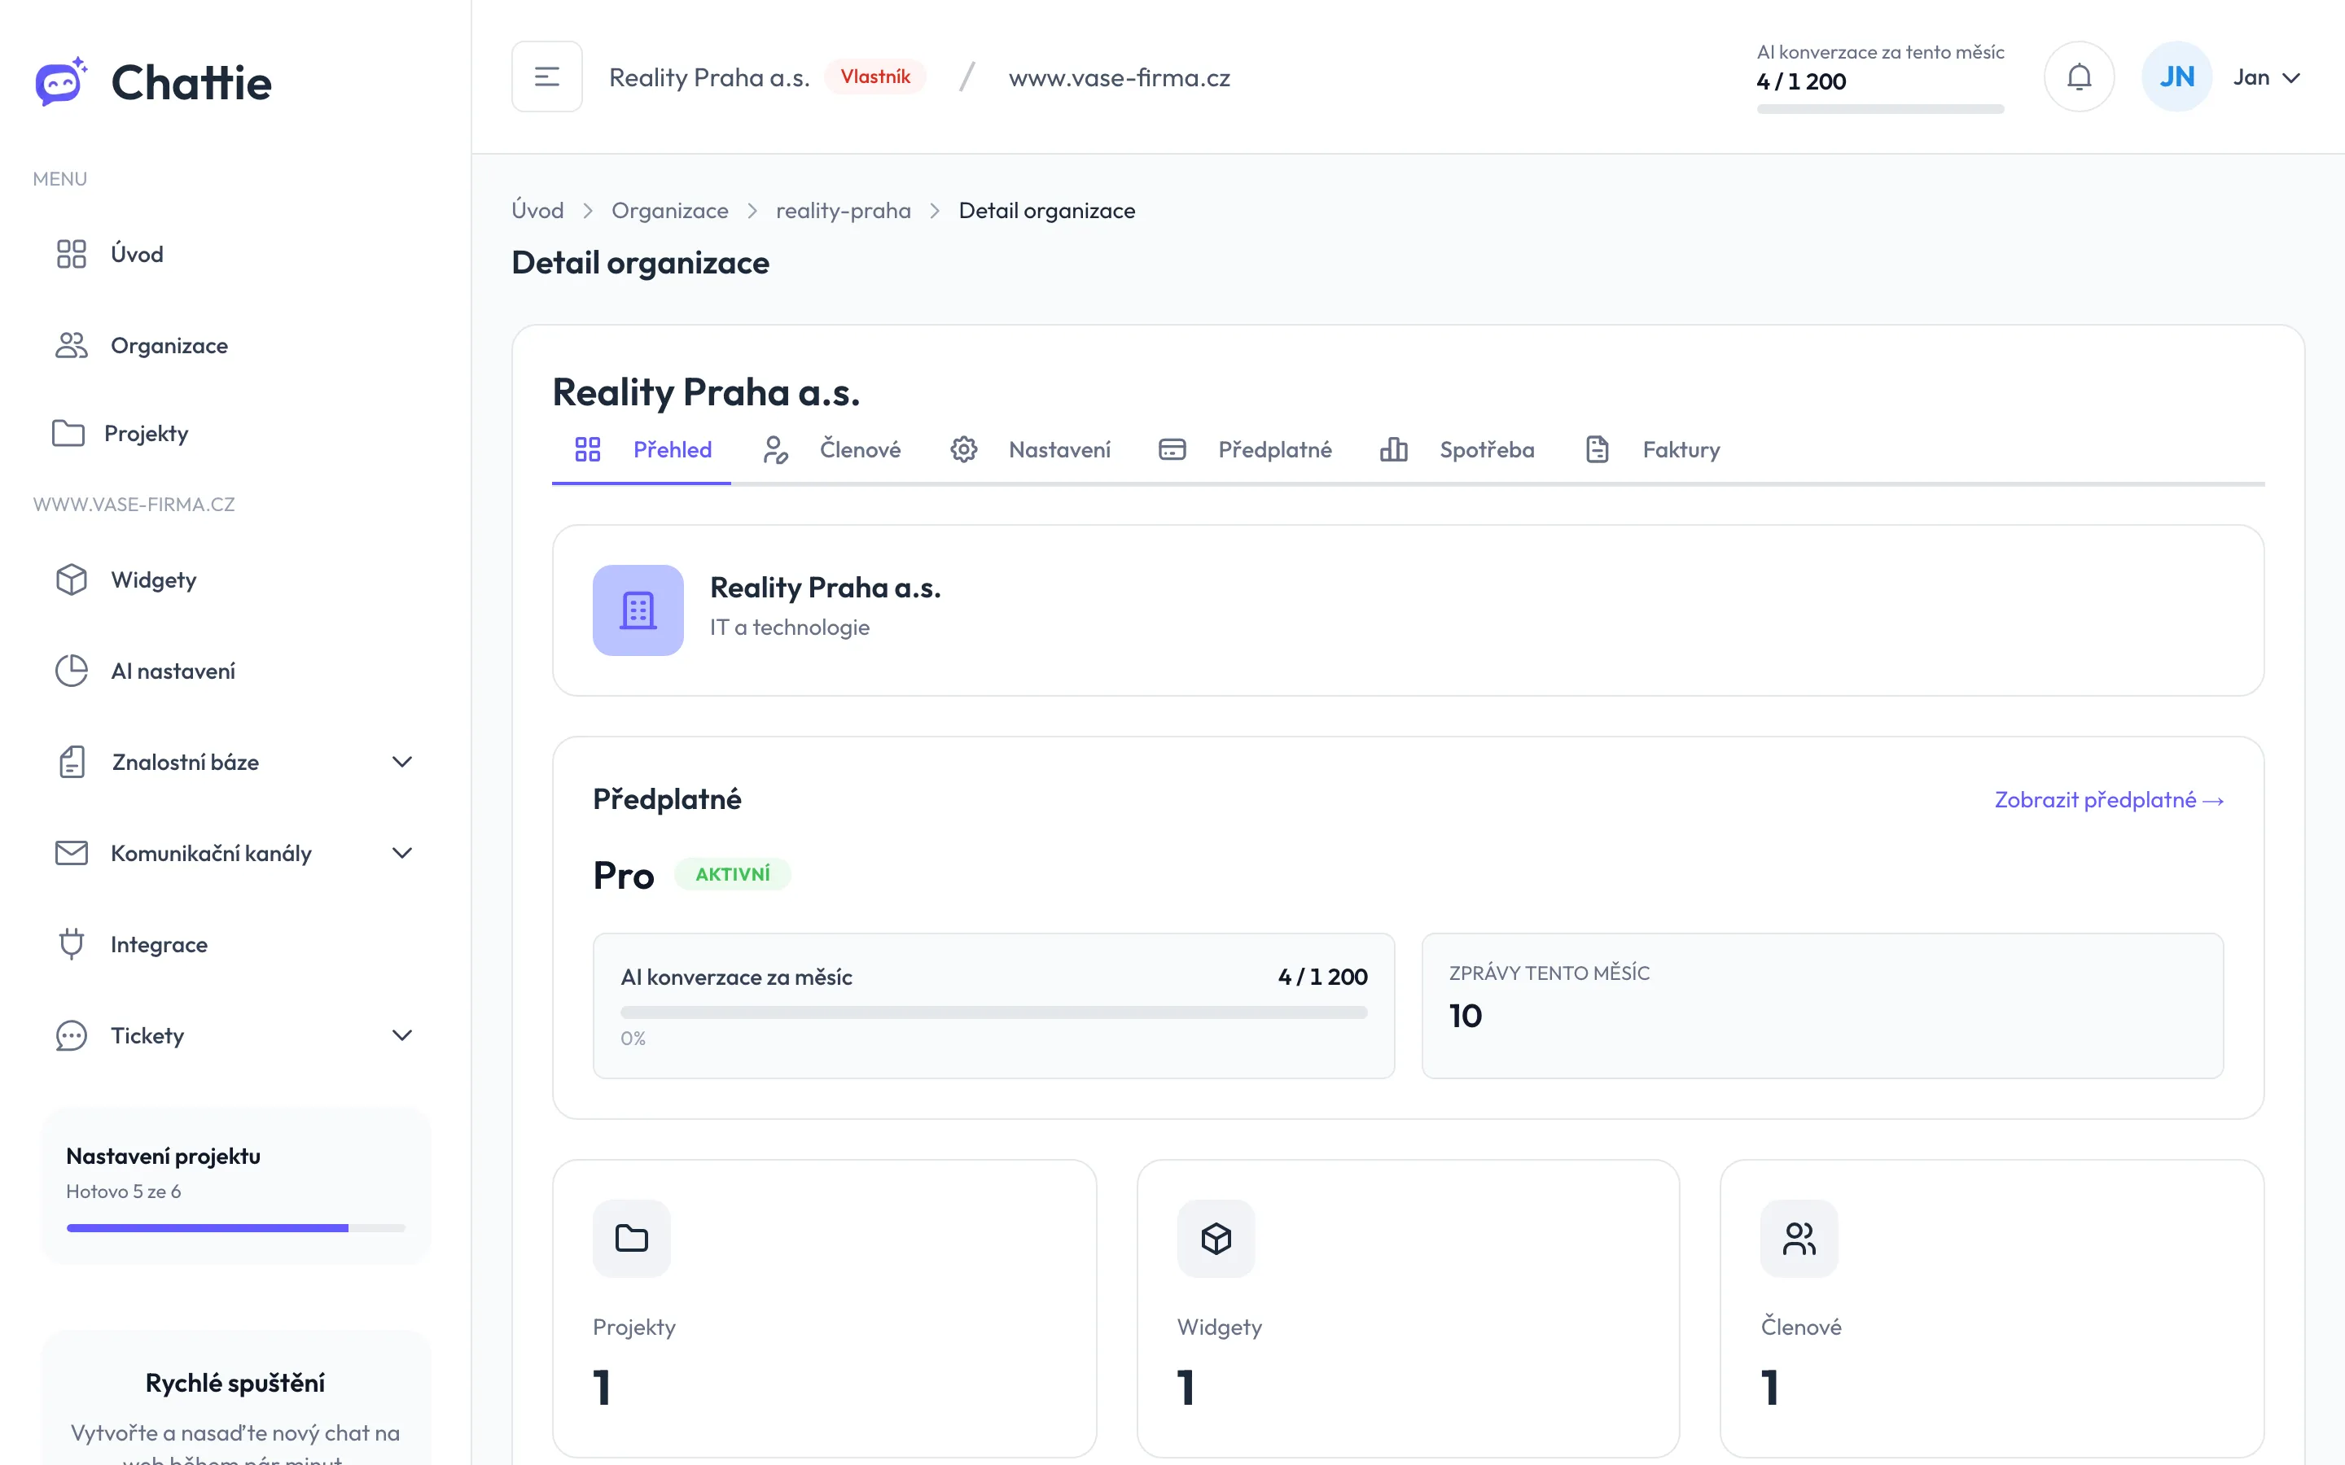Image resolution: width=2345 pixels, height=1465 pixels.
Task: Click the Faktury tab document icon
Action: pos(1598,449)
